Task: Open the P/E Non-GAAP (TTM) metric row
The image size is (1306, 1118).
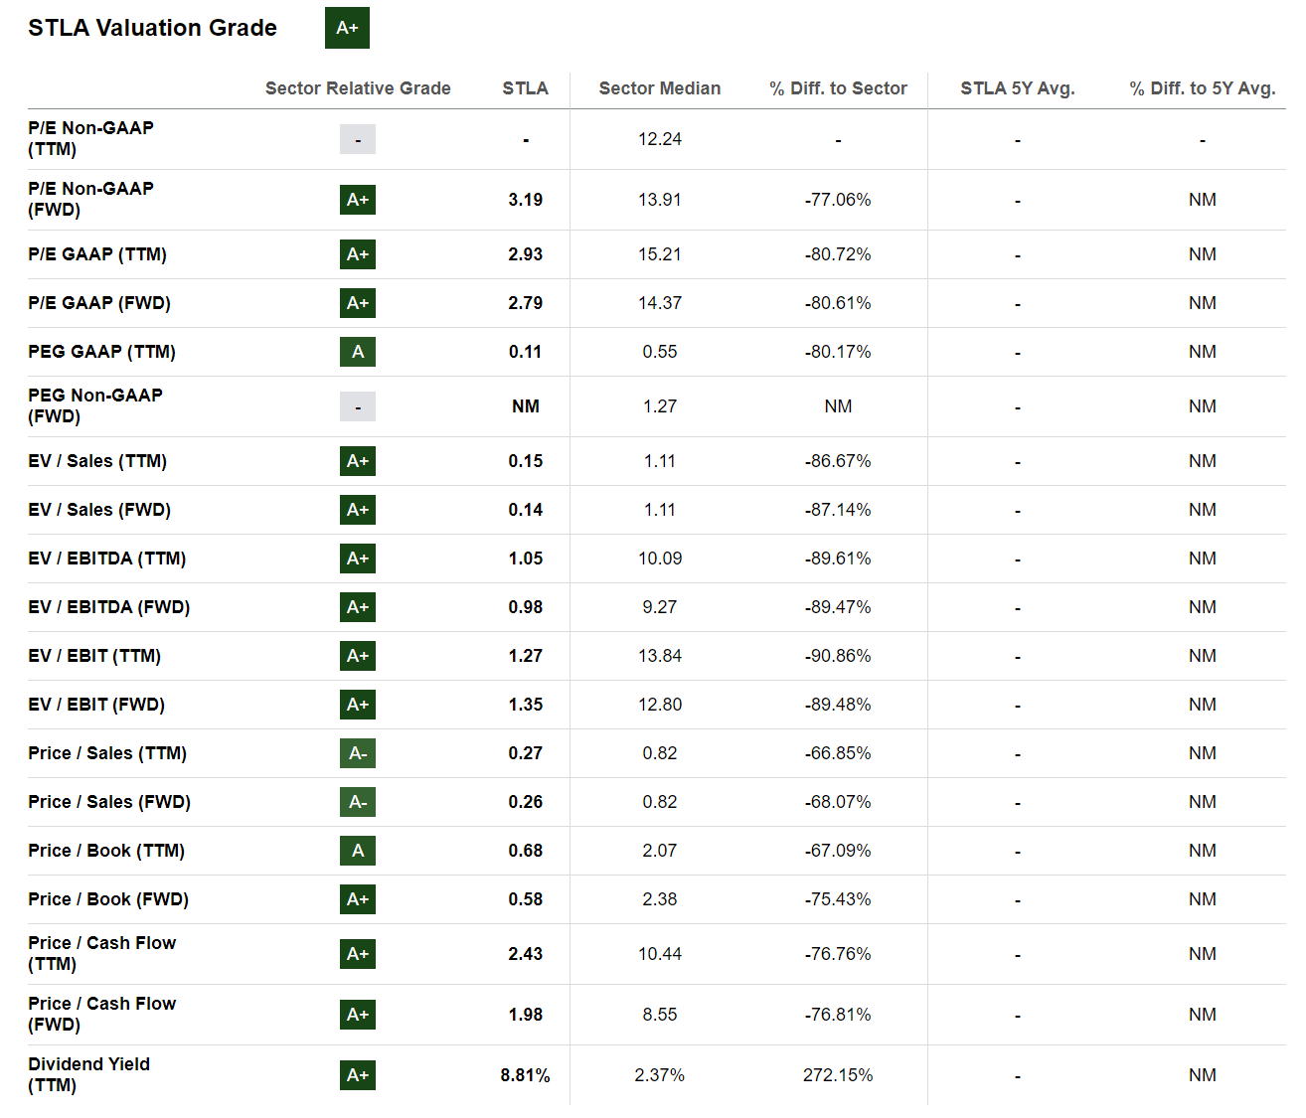Action: (90, 139)
